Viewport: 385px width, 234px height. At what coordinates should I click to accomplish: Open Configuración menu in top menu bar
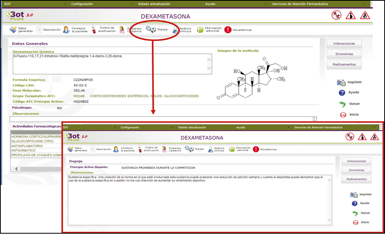click(82, 4)
